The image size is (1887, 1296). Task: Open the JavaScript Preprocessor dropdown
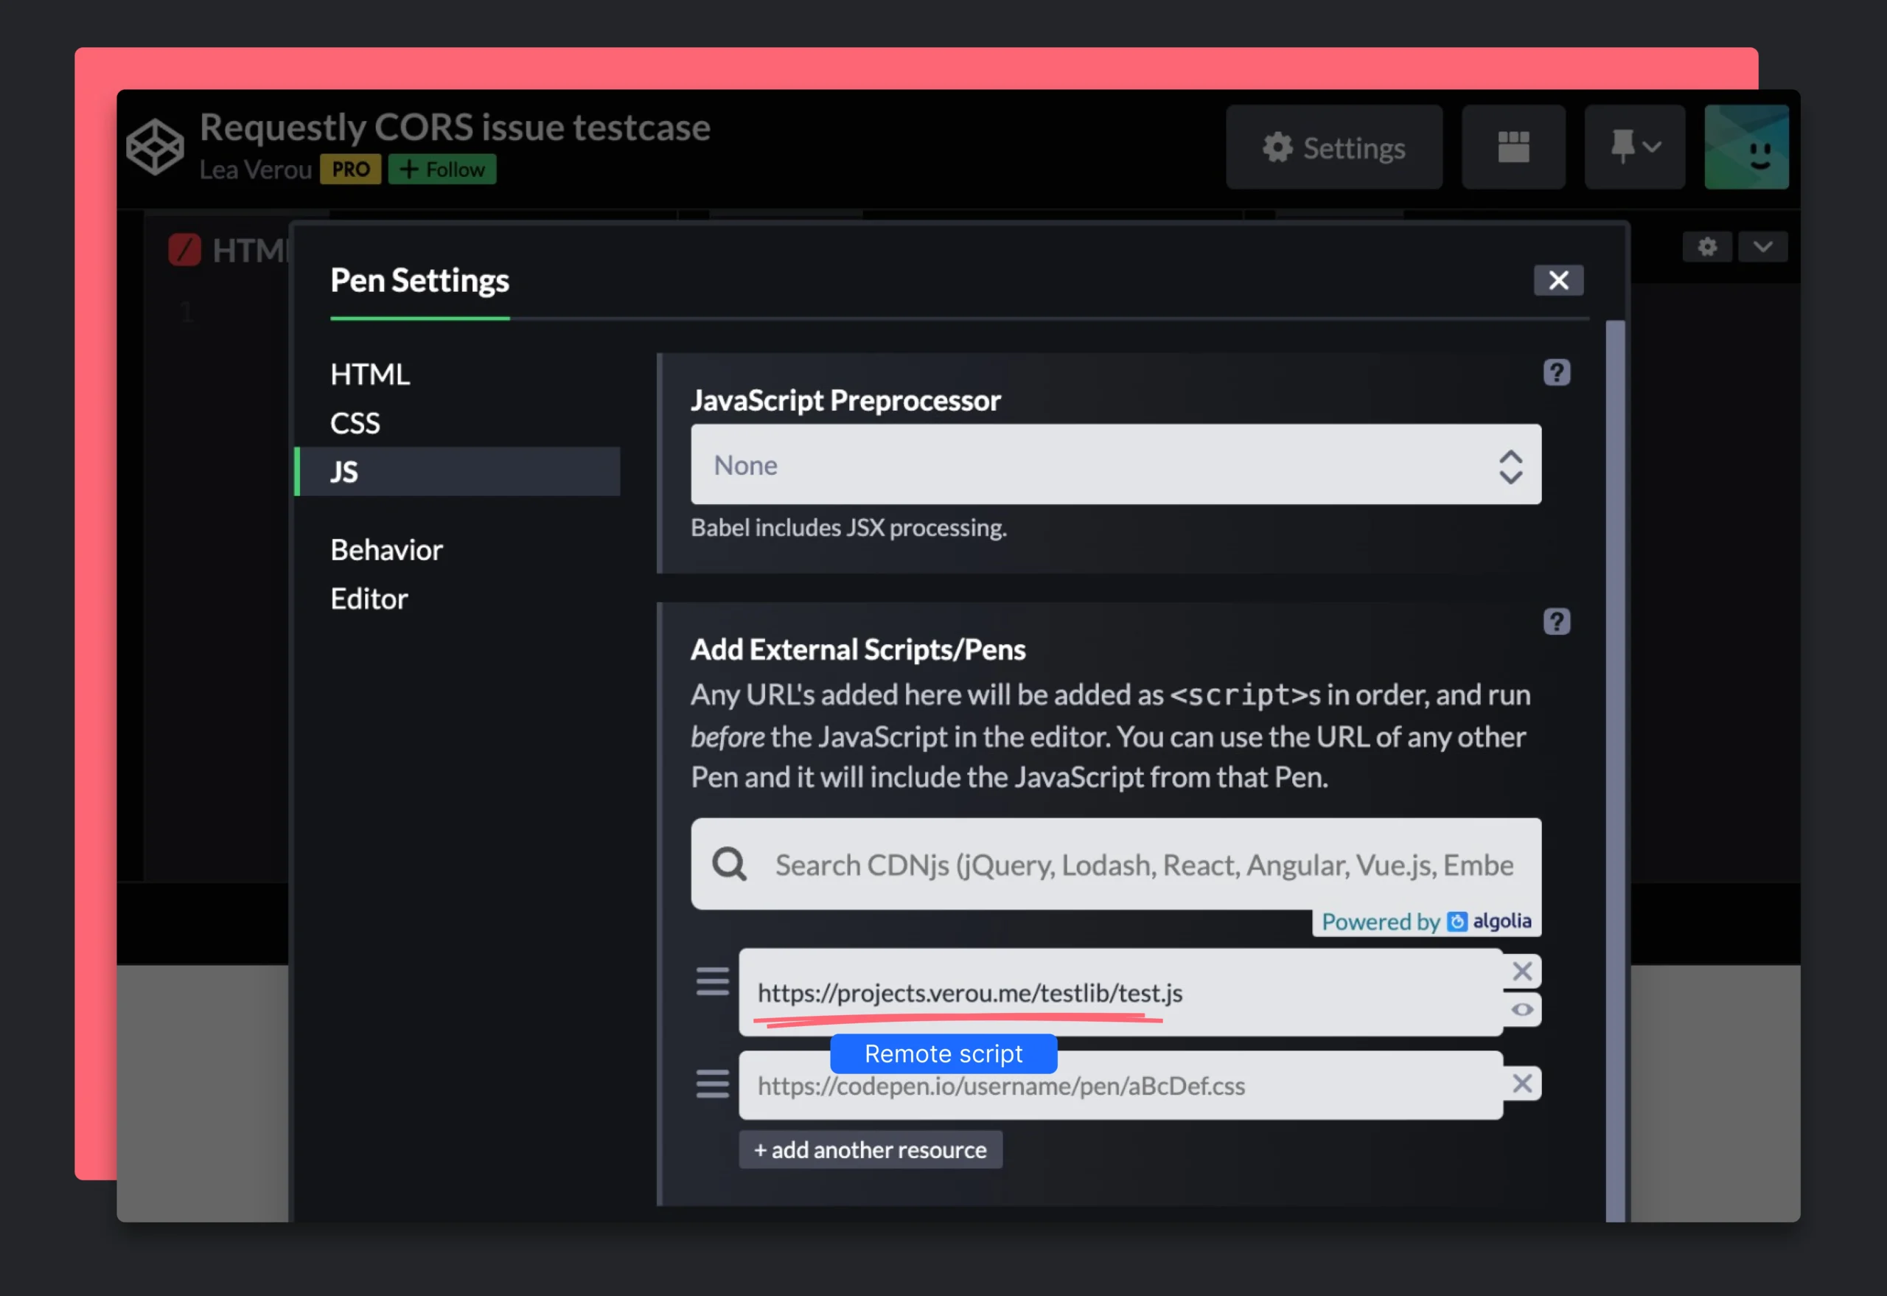pos(1116,464)
